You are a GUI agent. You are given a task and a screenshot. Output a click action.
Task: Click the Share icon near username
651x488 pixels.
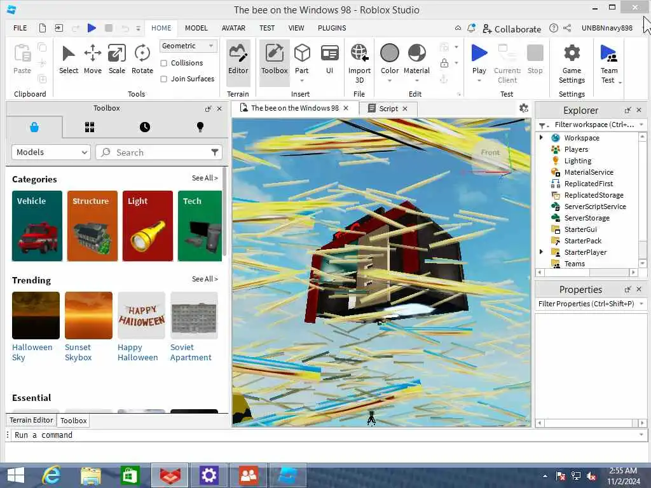[x=567, y=28]
